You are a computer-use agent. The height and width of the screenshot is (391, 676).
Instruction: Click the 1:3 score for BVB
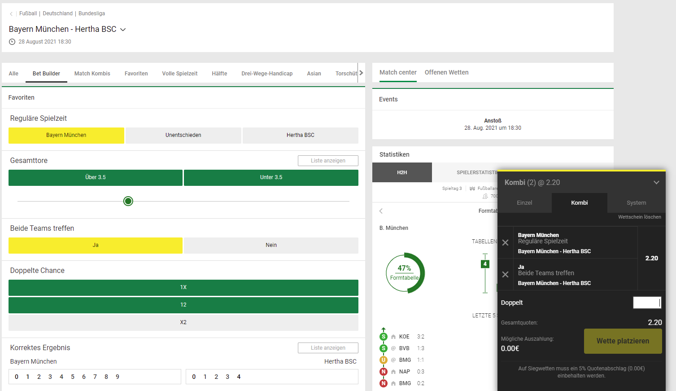(x=421, y=348)
